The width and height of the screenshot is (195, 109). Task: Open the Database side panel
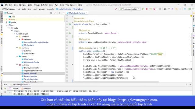pyautogui.click(x=194, y=17)
